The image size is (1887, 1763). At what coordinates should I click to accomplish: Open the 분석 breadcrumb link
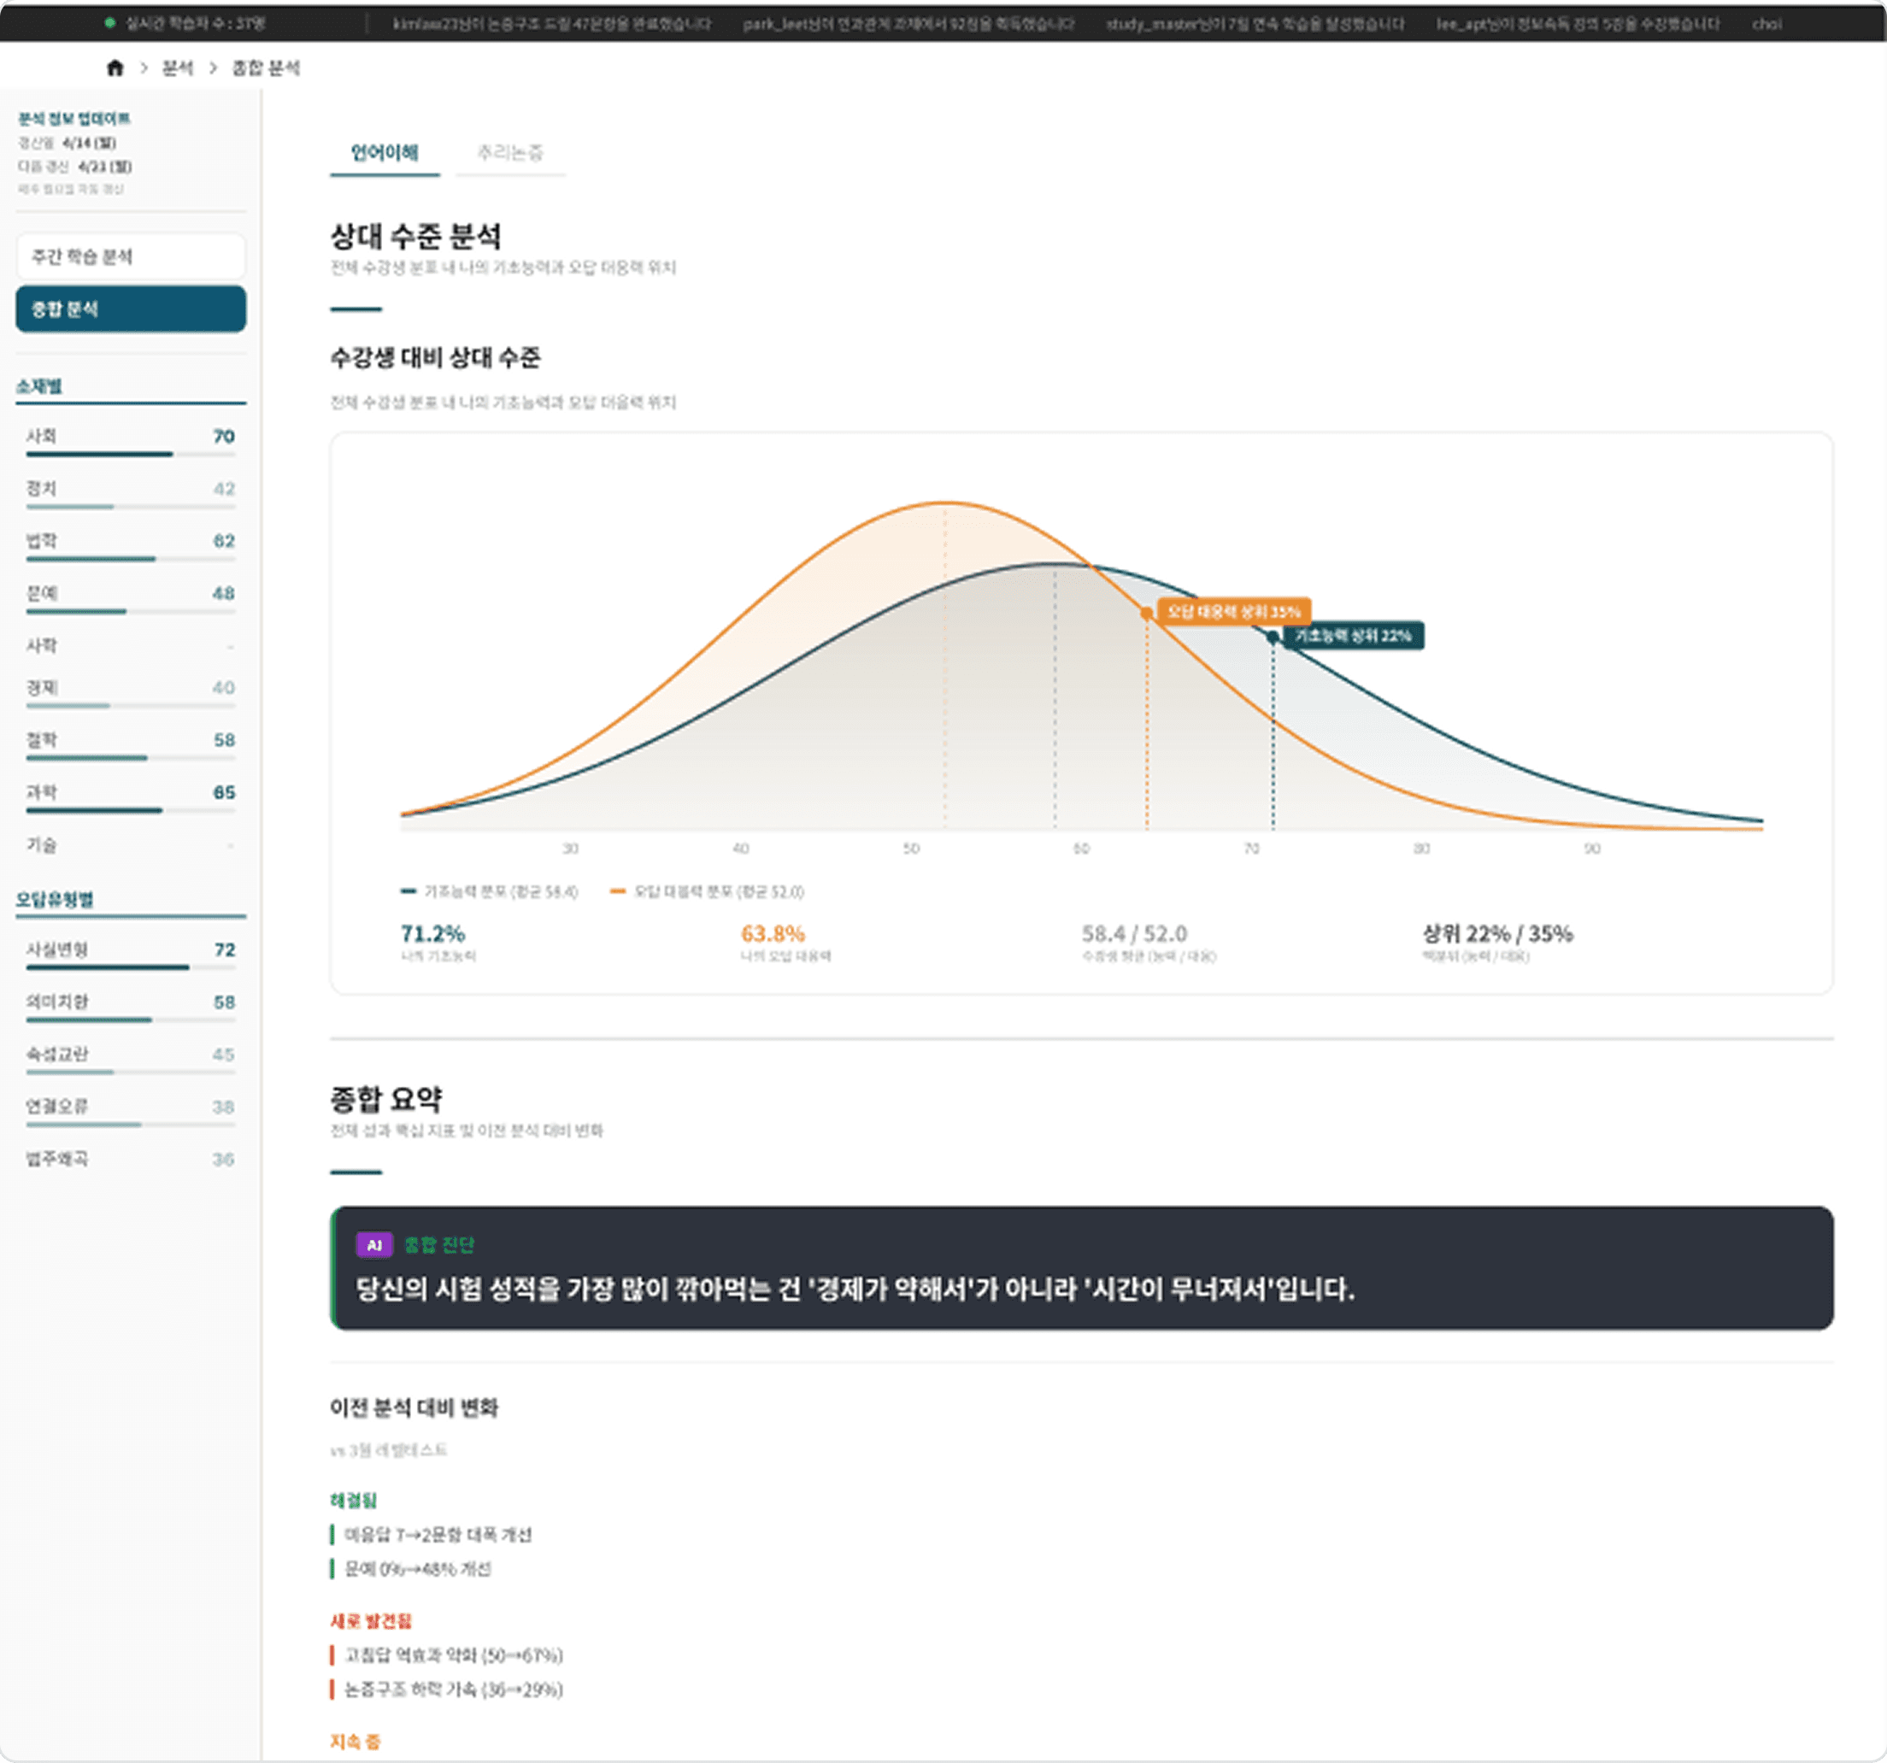click(x=178, y=68)
